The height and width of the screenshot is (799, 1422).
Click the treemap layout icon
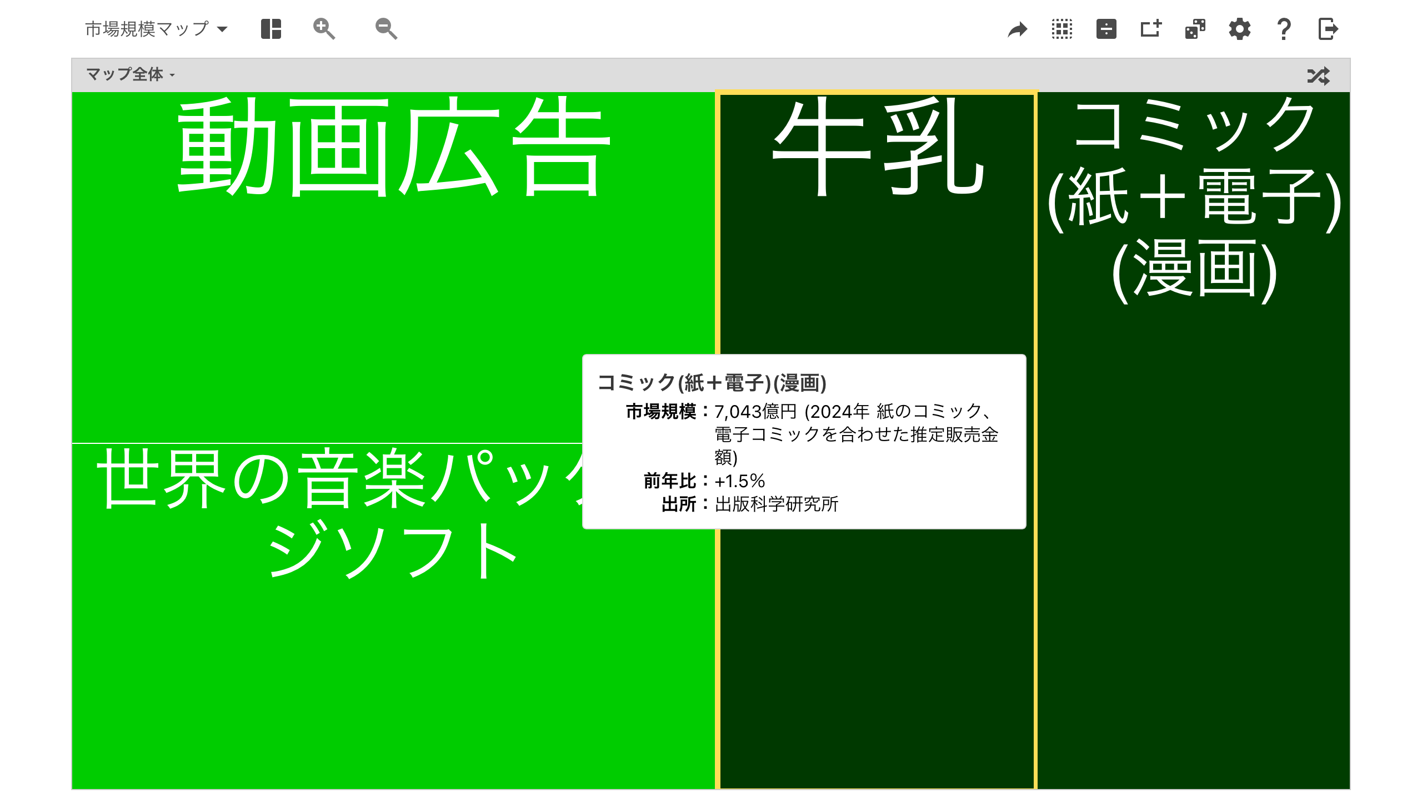coord(271,29)
